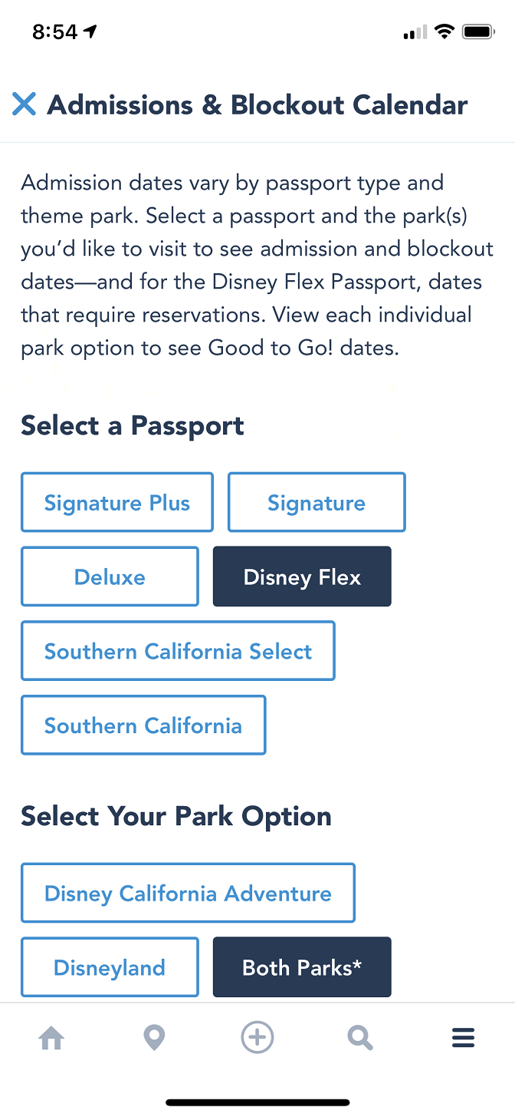Tap the Admissions & Blockout Calendar title

257,104
